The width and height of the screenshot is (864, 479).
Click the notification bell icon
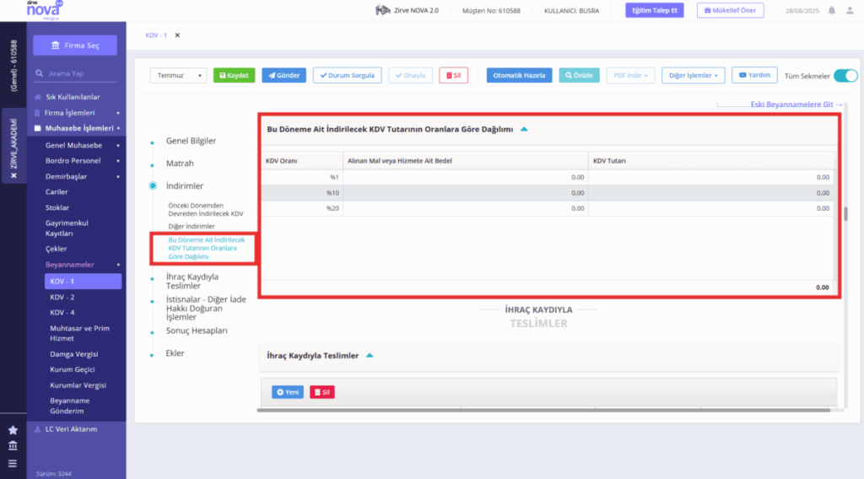(x=831, y=10)
